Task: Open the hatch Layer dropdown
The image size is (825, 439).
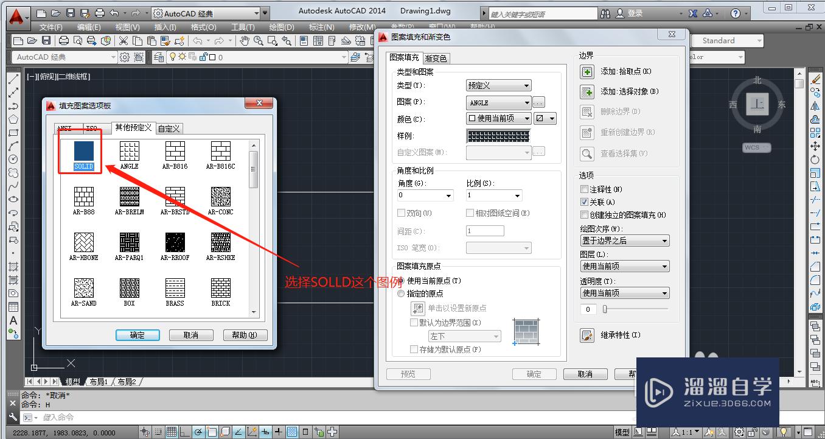Action: coord(625,266)
